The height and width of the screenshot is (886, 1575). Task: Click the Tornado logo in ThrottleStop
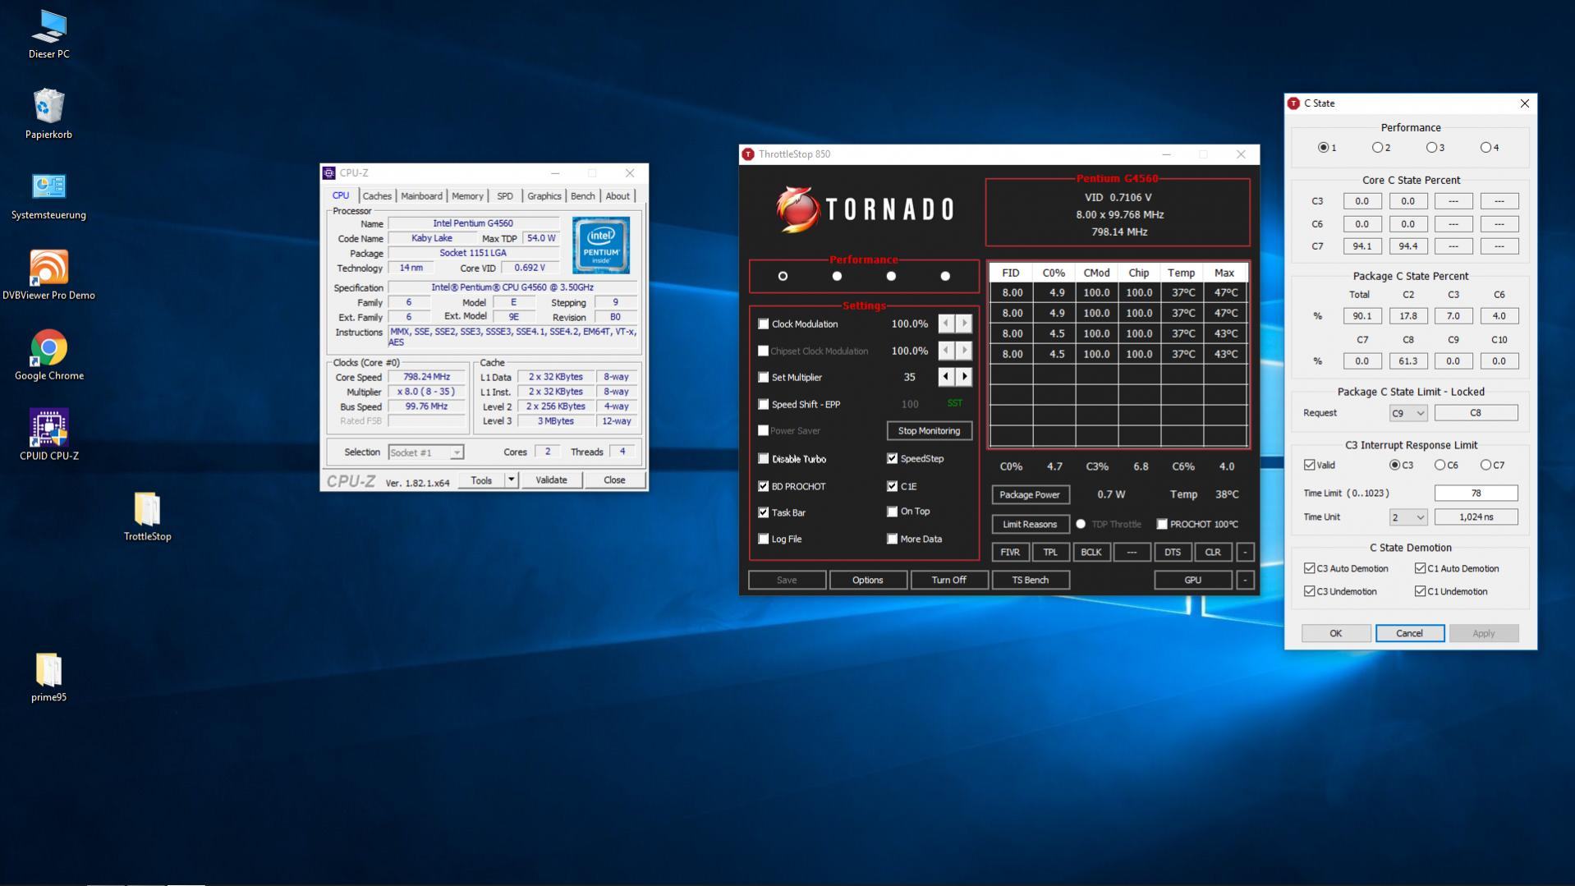tap(864, 209)
